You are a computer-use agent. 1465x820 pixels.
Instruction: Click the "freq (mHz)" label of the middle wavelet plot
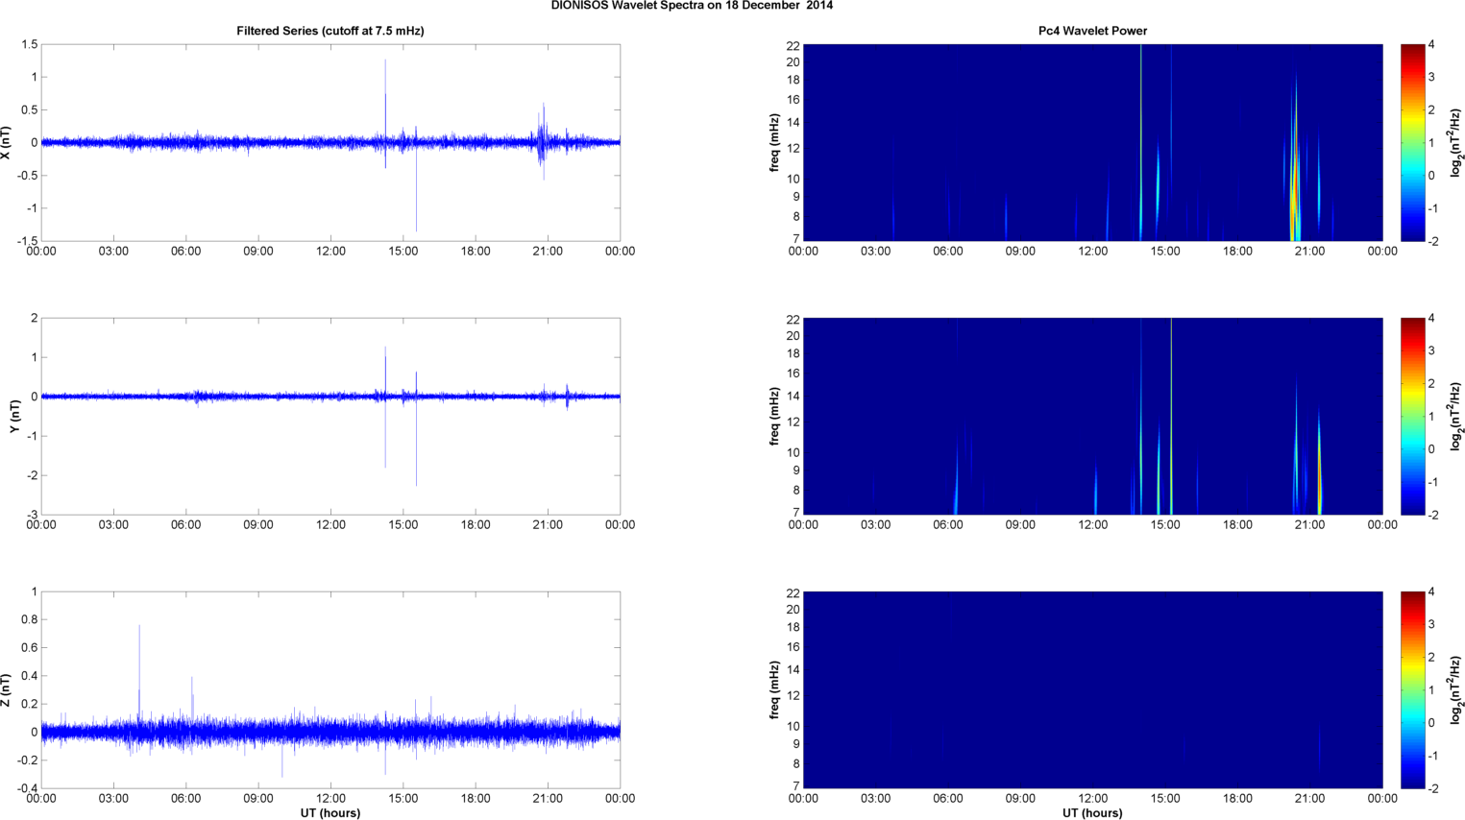click(x=774, y=416)
